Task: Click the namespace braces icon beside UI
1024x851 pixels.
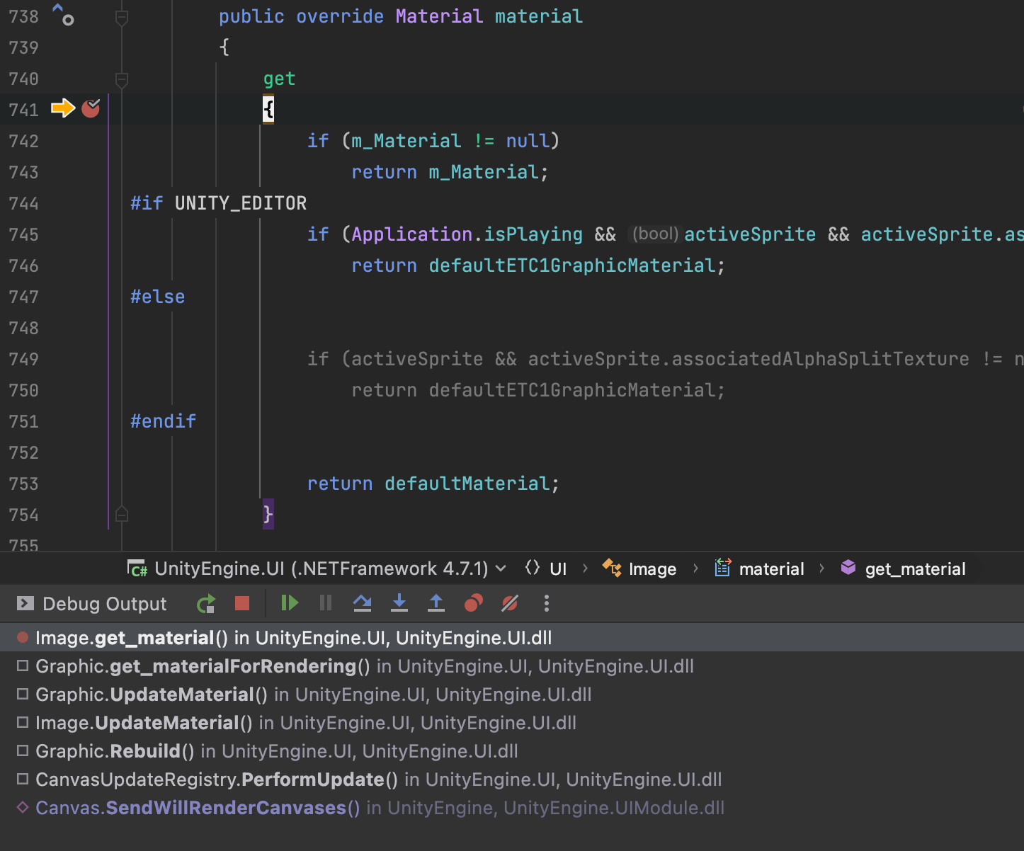Action: click(x=533, y=568)
